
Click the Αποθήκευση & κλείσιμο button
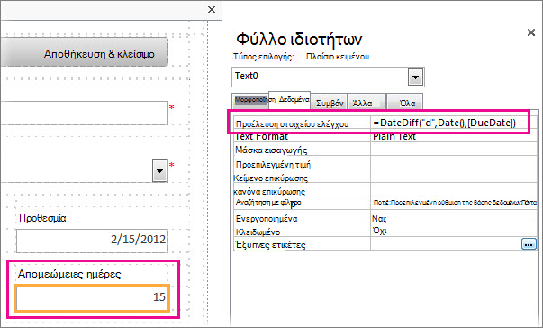(84, 52)
